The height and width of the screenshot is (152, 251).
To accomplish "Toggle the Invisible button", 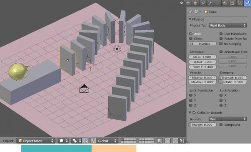I will point(203,44).
